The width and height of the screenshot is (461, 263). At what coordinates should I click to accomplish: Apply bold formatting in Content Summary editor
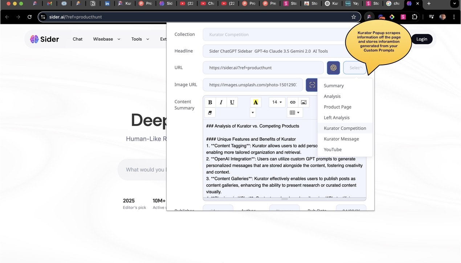point(210,102)
